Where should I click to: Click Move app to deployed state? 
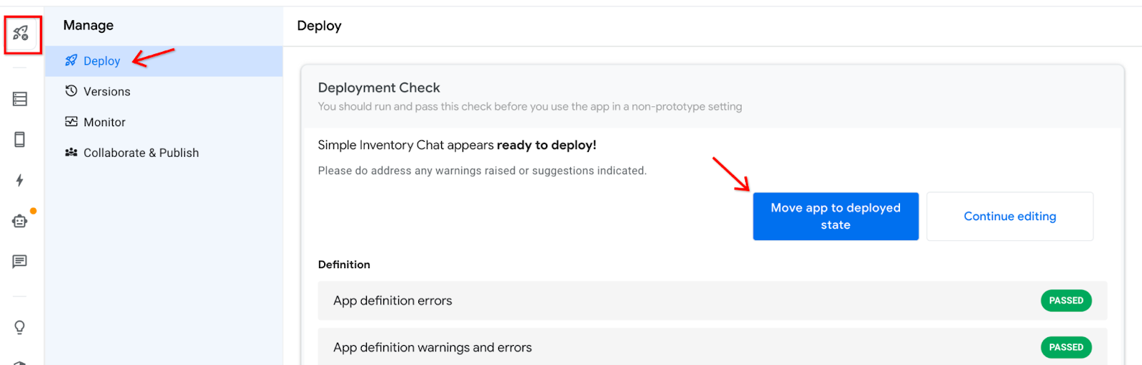point(835,216)
